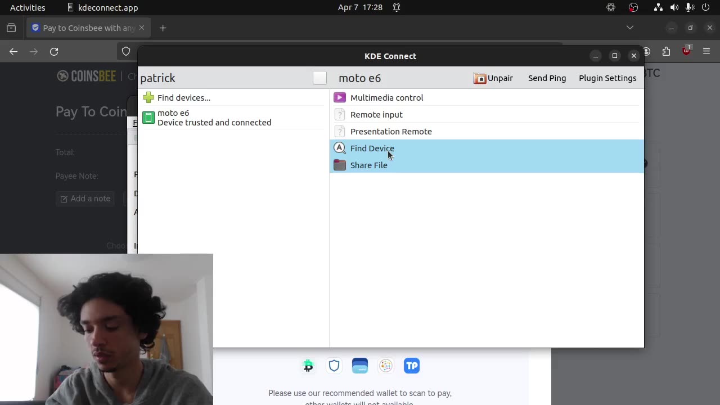Click the Find Device magnifier icon

click(340, 148)
